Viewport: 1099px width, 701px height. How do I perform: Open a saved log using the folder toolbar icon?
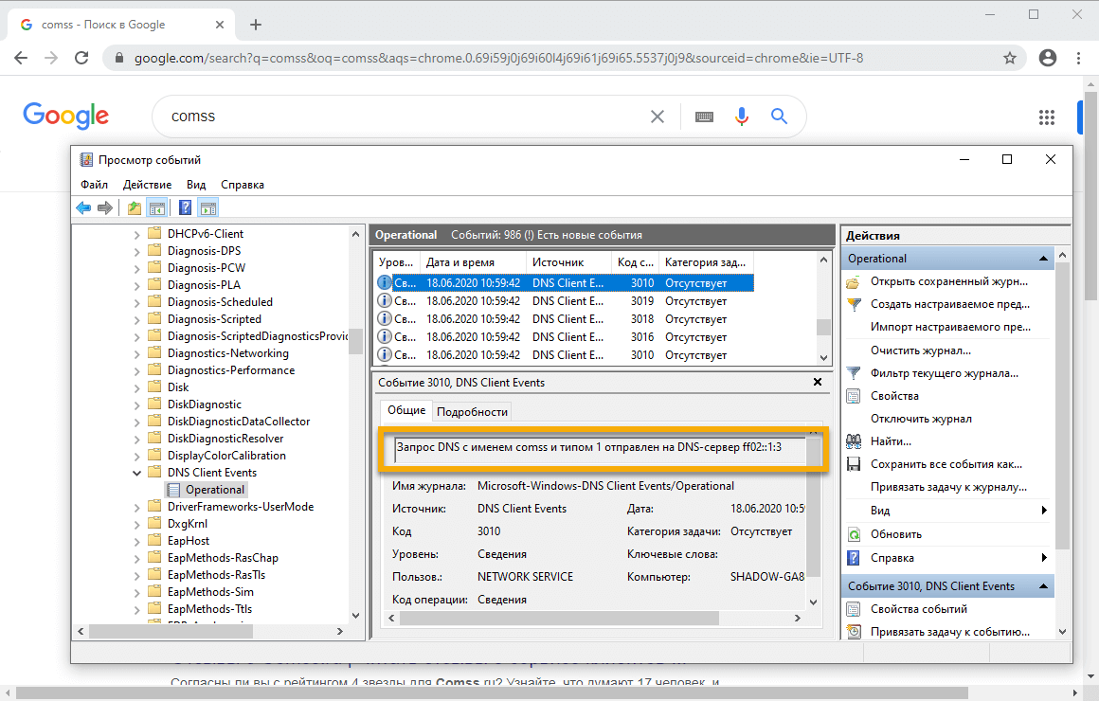(134, 207)
